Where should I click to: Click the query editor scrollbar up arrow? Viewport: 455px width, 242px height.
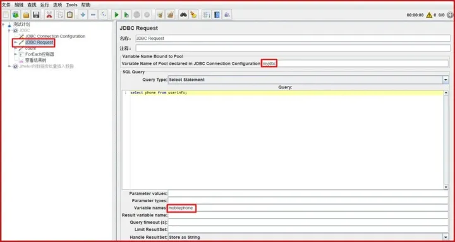(x=446, y=93)
